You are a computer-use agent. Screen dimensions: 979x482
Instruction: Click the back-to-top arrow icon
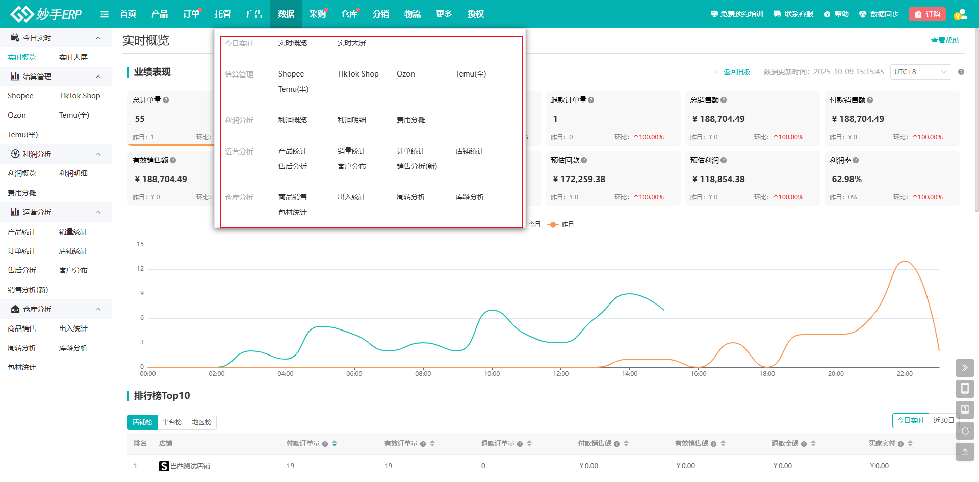tap(965, 452)
